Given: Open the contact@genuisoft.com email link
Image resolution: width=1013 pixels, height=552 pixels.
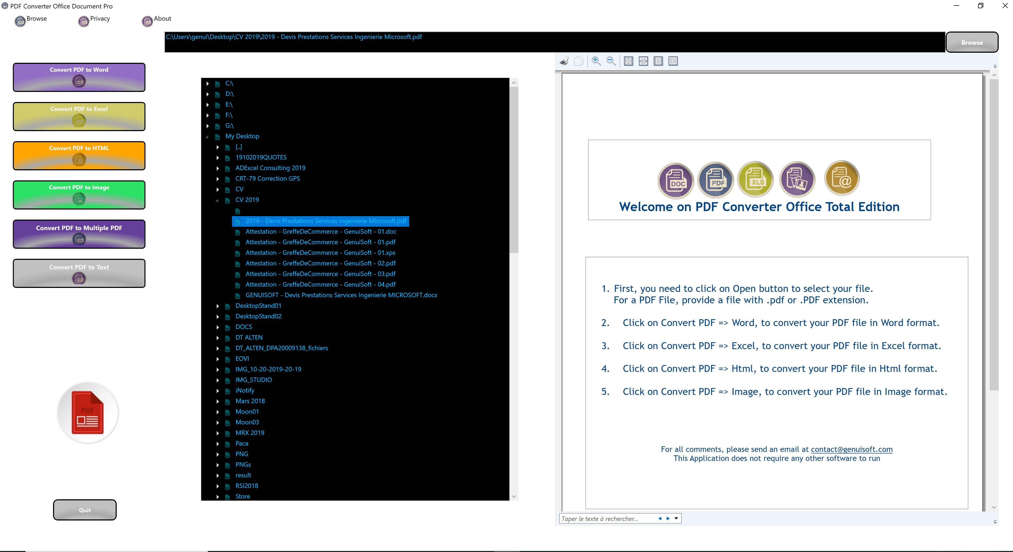Looking at the screenshot, I should [x=852, y=449].
